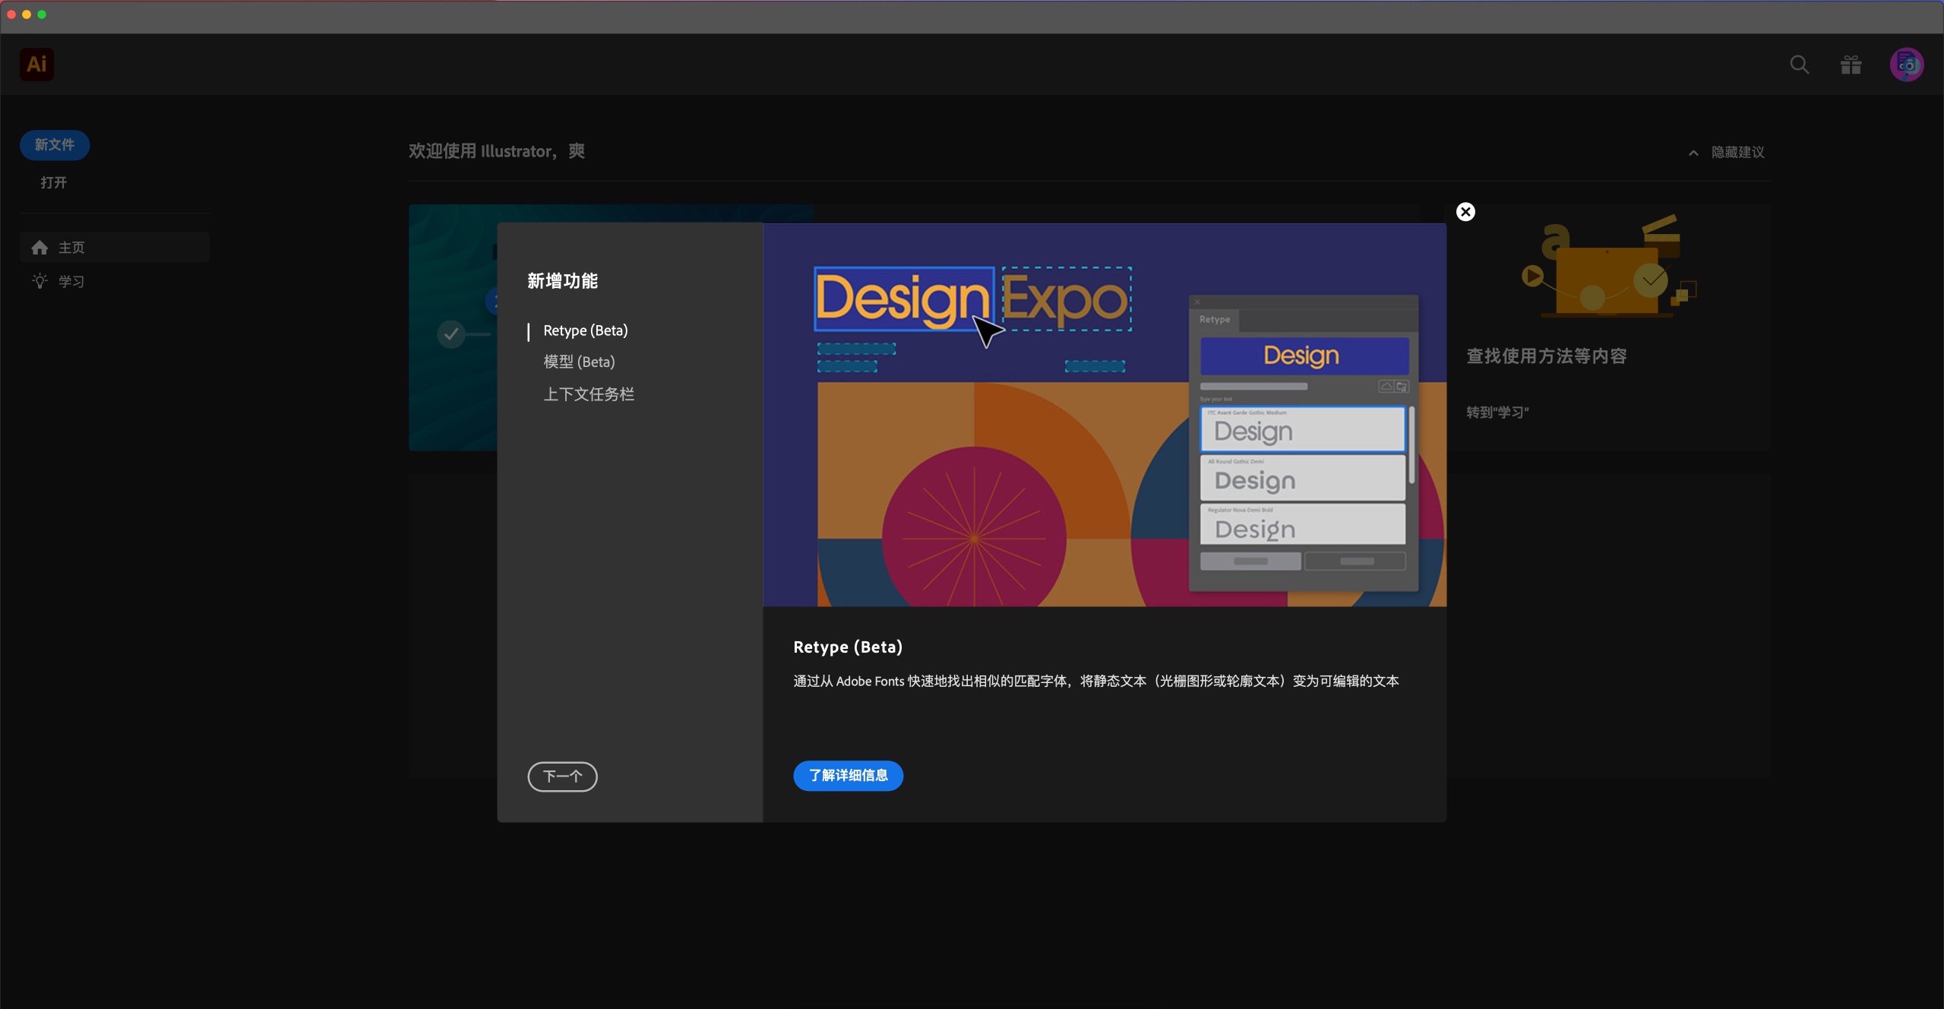Select 上下文任务栏 feature item
This screenshot has width=1944, height=1009.
pyautogui.click(x=589, y=394)
